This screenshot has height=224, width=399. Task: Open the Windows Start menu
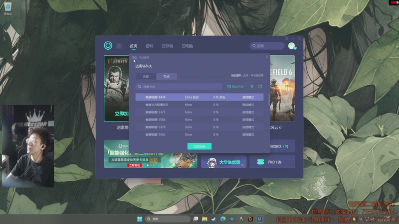140,219
